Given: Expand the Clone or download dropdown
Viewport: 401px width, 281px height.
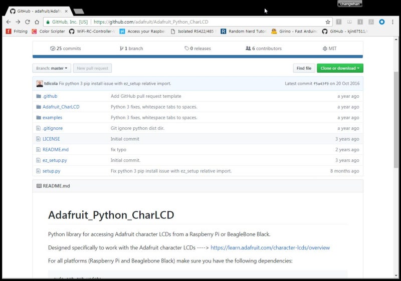Looking at the screenshot, I should click(x=340, y=68).
